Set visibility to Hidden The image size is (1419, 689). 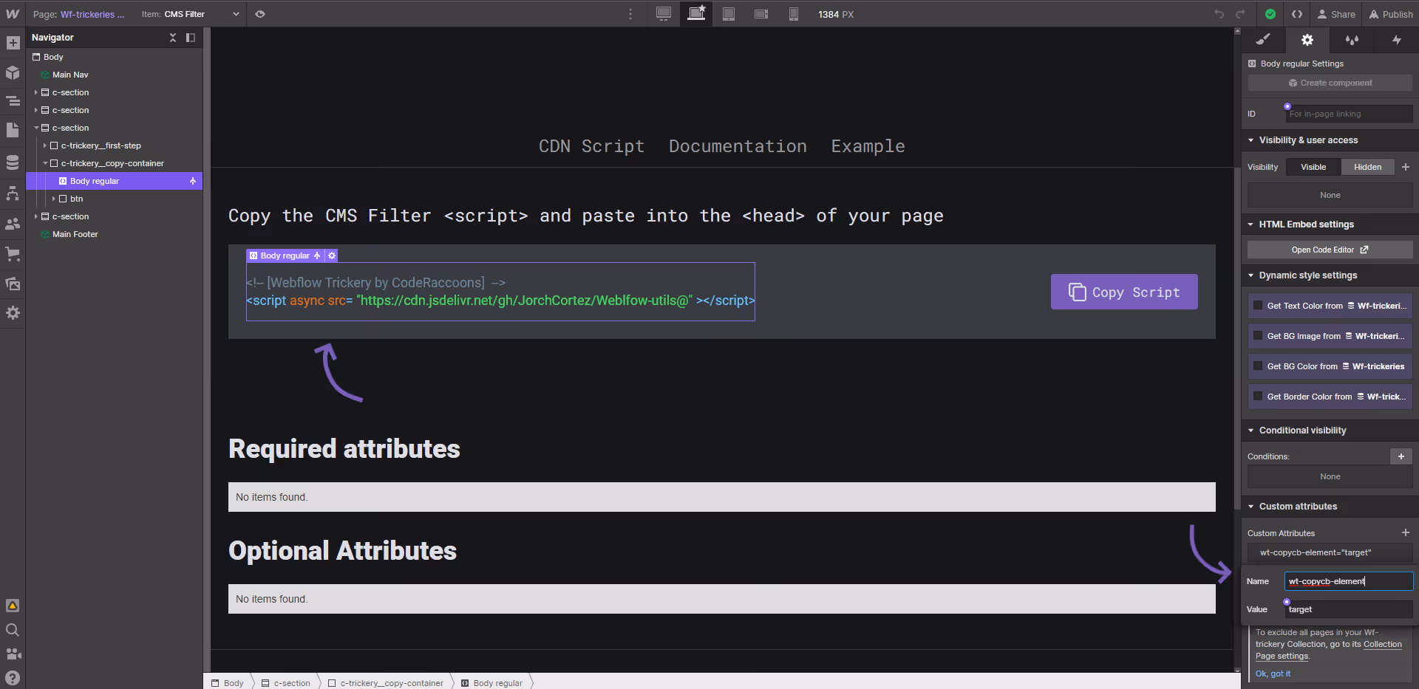[x=1367, y=167]
